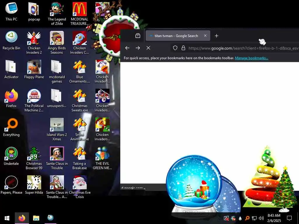Launch Papers, Please desktop shortcut
299x224 pixels.
tap(11, 185)
